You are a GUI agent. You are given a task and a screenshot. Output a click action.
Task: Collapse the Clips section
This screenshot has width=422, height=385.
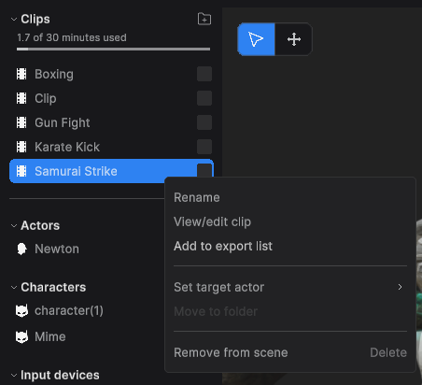point(14,20)
